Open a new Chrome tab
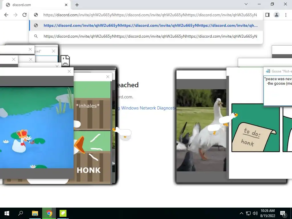Viewport: 292px width, 219px height. coord(77,5)
